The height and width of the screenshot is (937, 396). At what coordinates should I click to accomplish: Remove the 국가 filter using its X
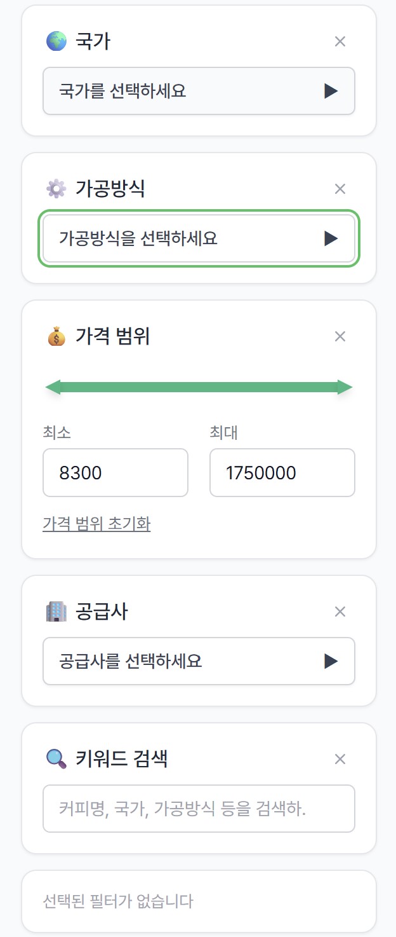coord(340,41)
